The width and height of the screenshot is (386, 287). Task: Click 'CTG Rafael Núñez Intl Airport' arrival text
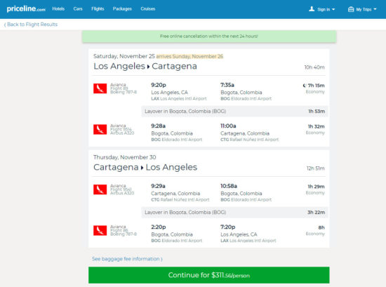point(250,140)
